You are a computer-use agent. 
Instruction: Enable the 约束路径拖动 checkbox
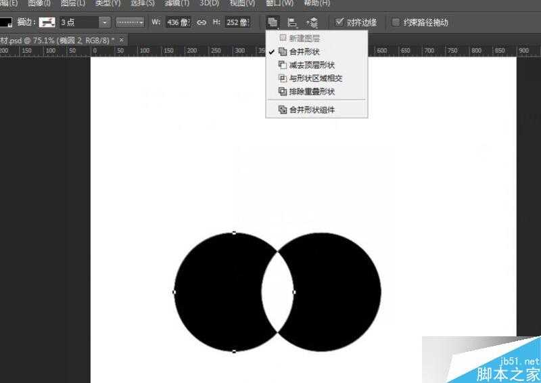(396, 22)
